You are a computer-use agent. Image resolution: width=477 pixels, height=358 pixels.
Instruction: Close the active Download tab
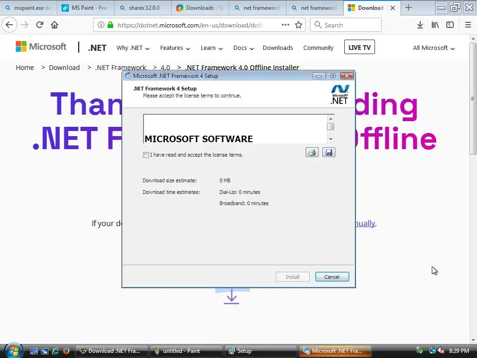coord(393,8)
